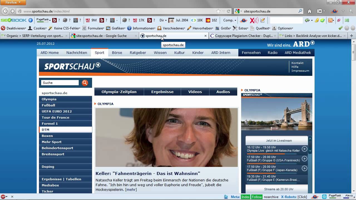Open the Videos tab
The width and height of the screenshot is (356, 200).
click(195, 92)
